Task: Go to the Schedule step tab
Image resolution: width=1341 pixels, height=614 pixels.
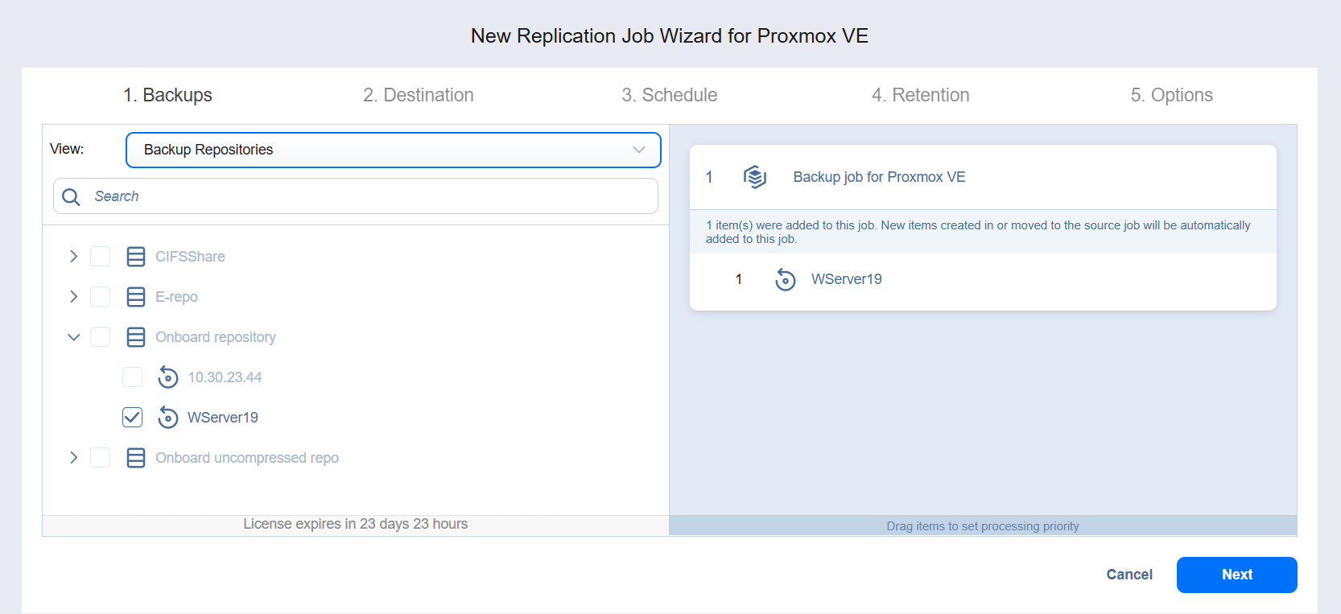Action: (669, 95)
